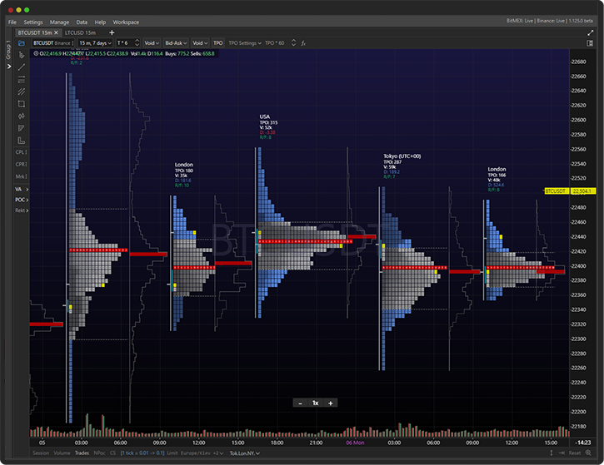Open the Tok.Lon.NY. sessions dropdown
The image size is (604, 465).
(245, 453)
